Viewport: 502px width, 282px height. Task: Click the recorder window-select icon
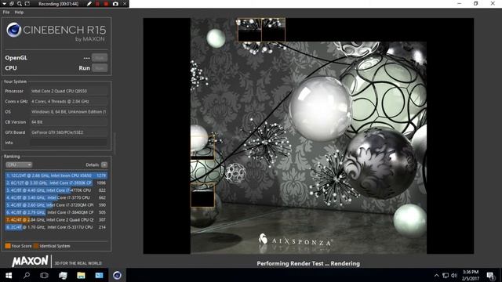[x=12, y=4]
